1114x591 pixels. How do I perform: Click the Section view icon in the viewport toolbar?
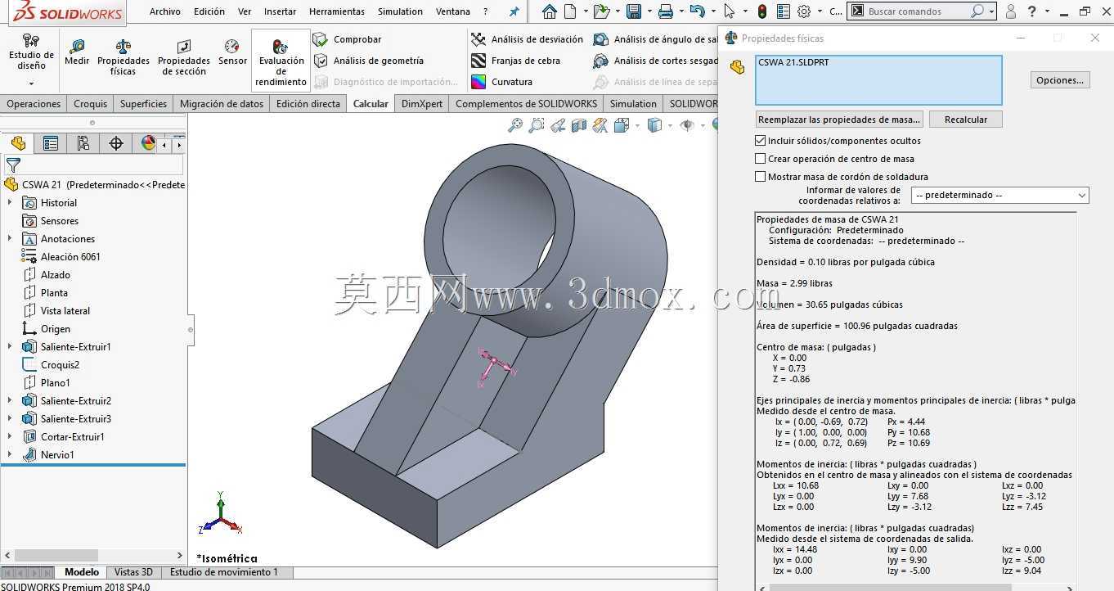pos(579,125)
